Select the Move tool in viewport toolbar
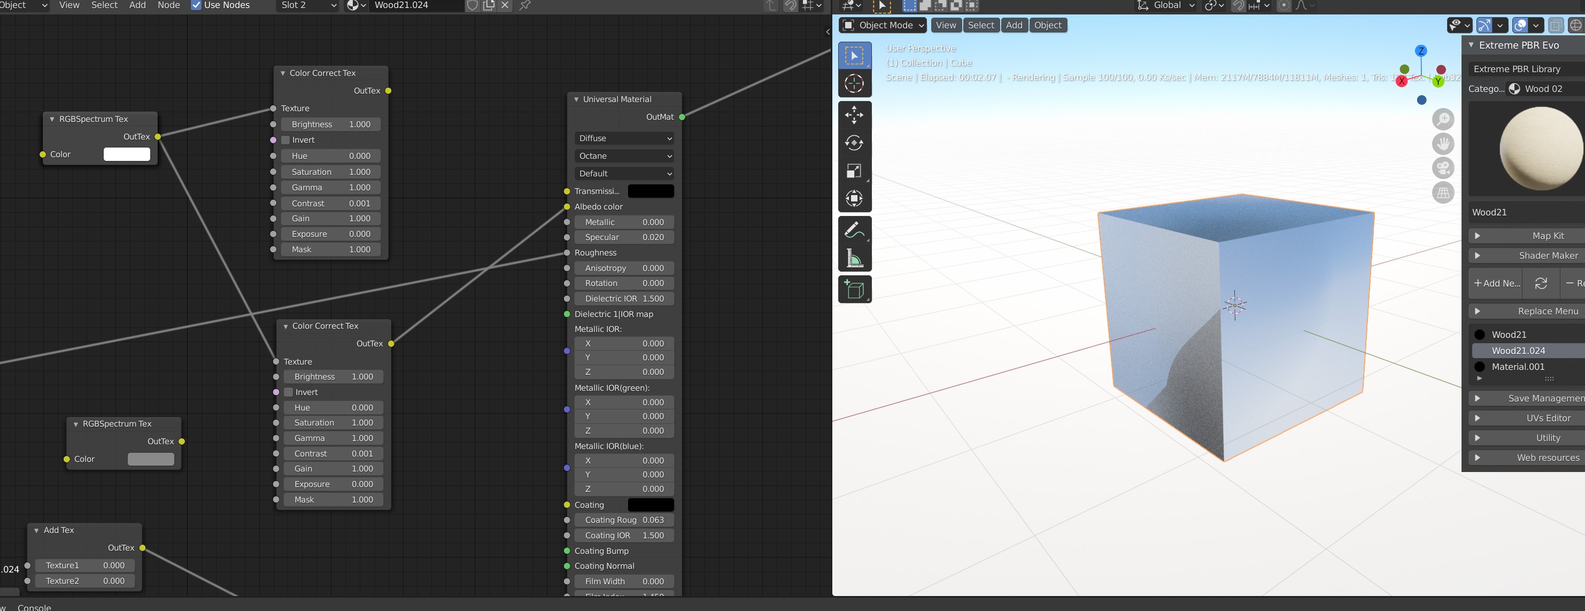Screen dimensions: 1585x611 tap(854, 115)
